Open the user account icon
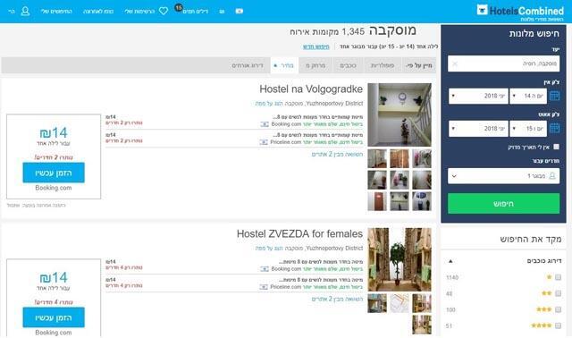Image resolution: width=572 pixels, height=338 pixels. point(25,12)
